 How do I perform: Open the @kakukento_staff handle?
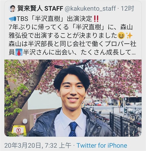90,8
